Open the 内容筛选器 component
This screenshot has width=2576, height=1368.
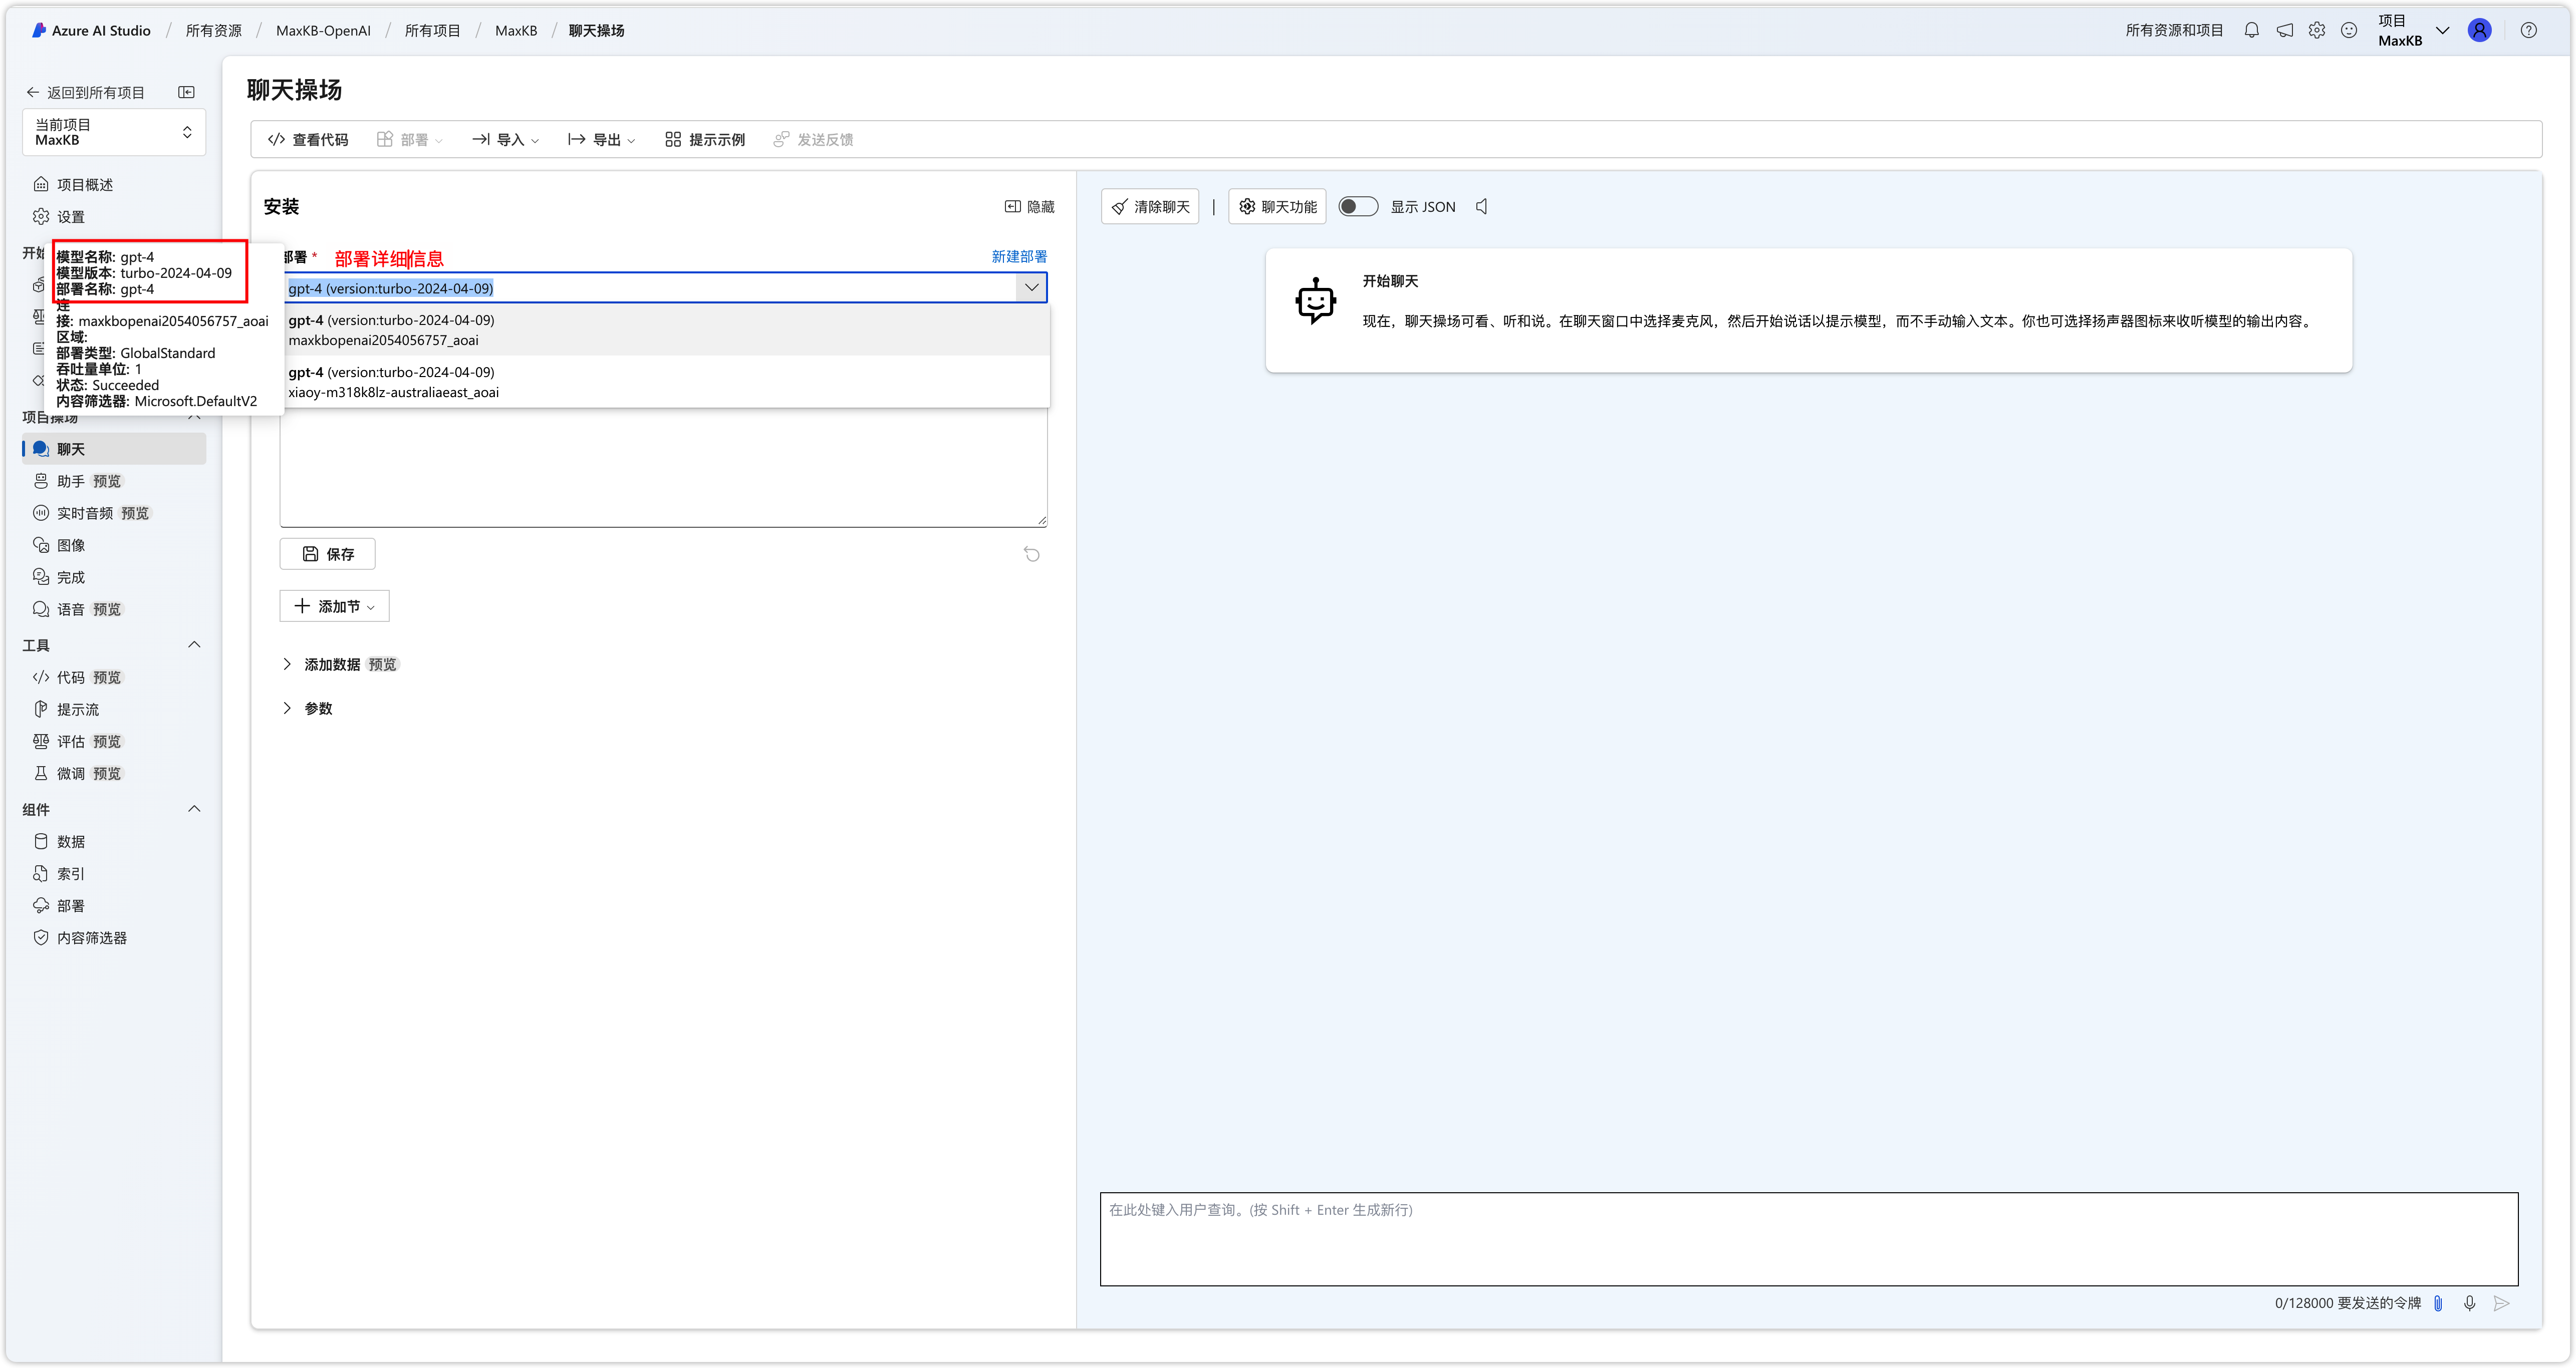click(92, 937)
